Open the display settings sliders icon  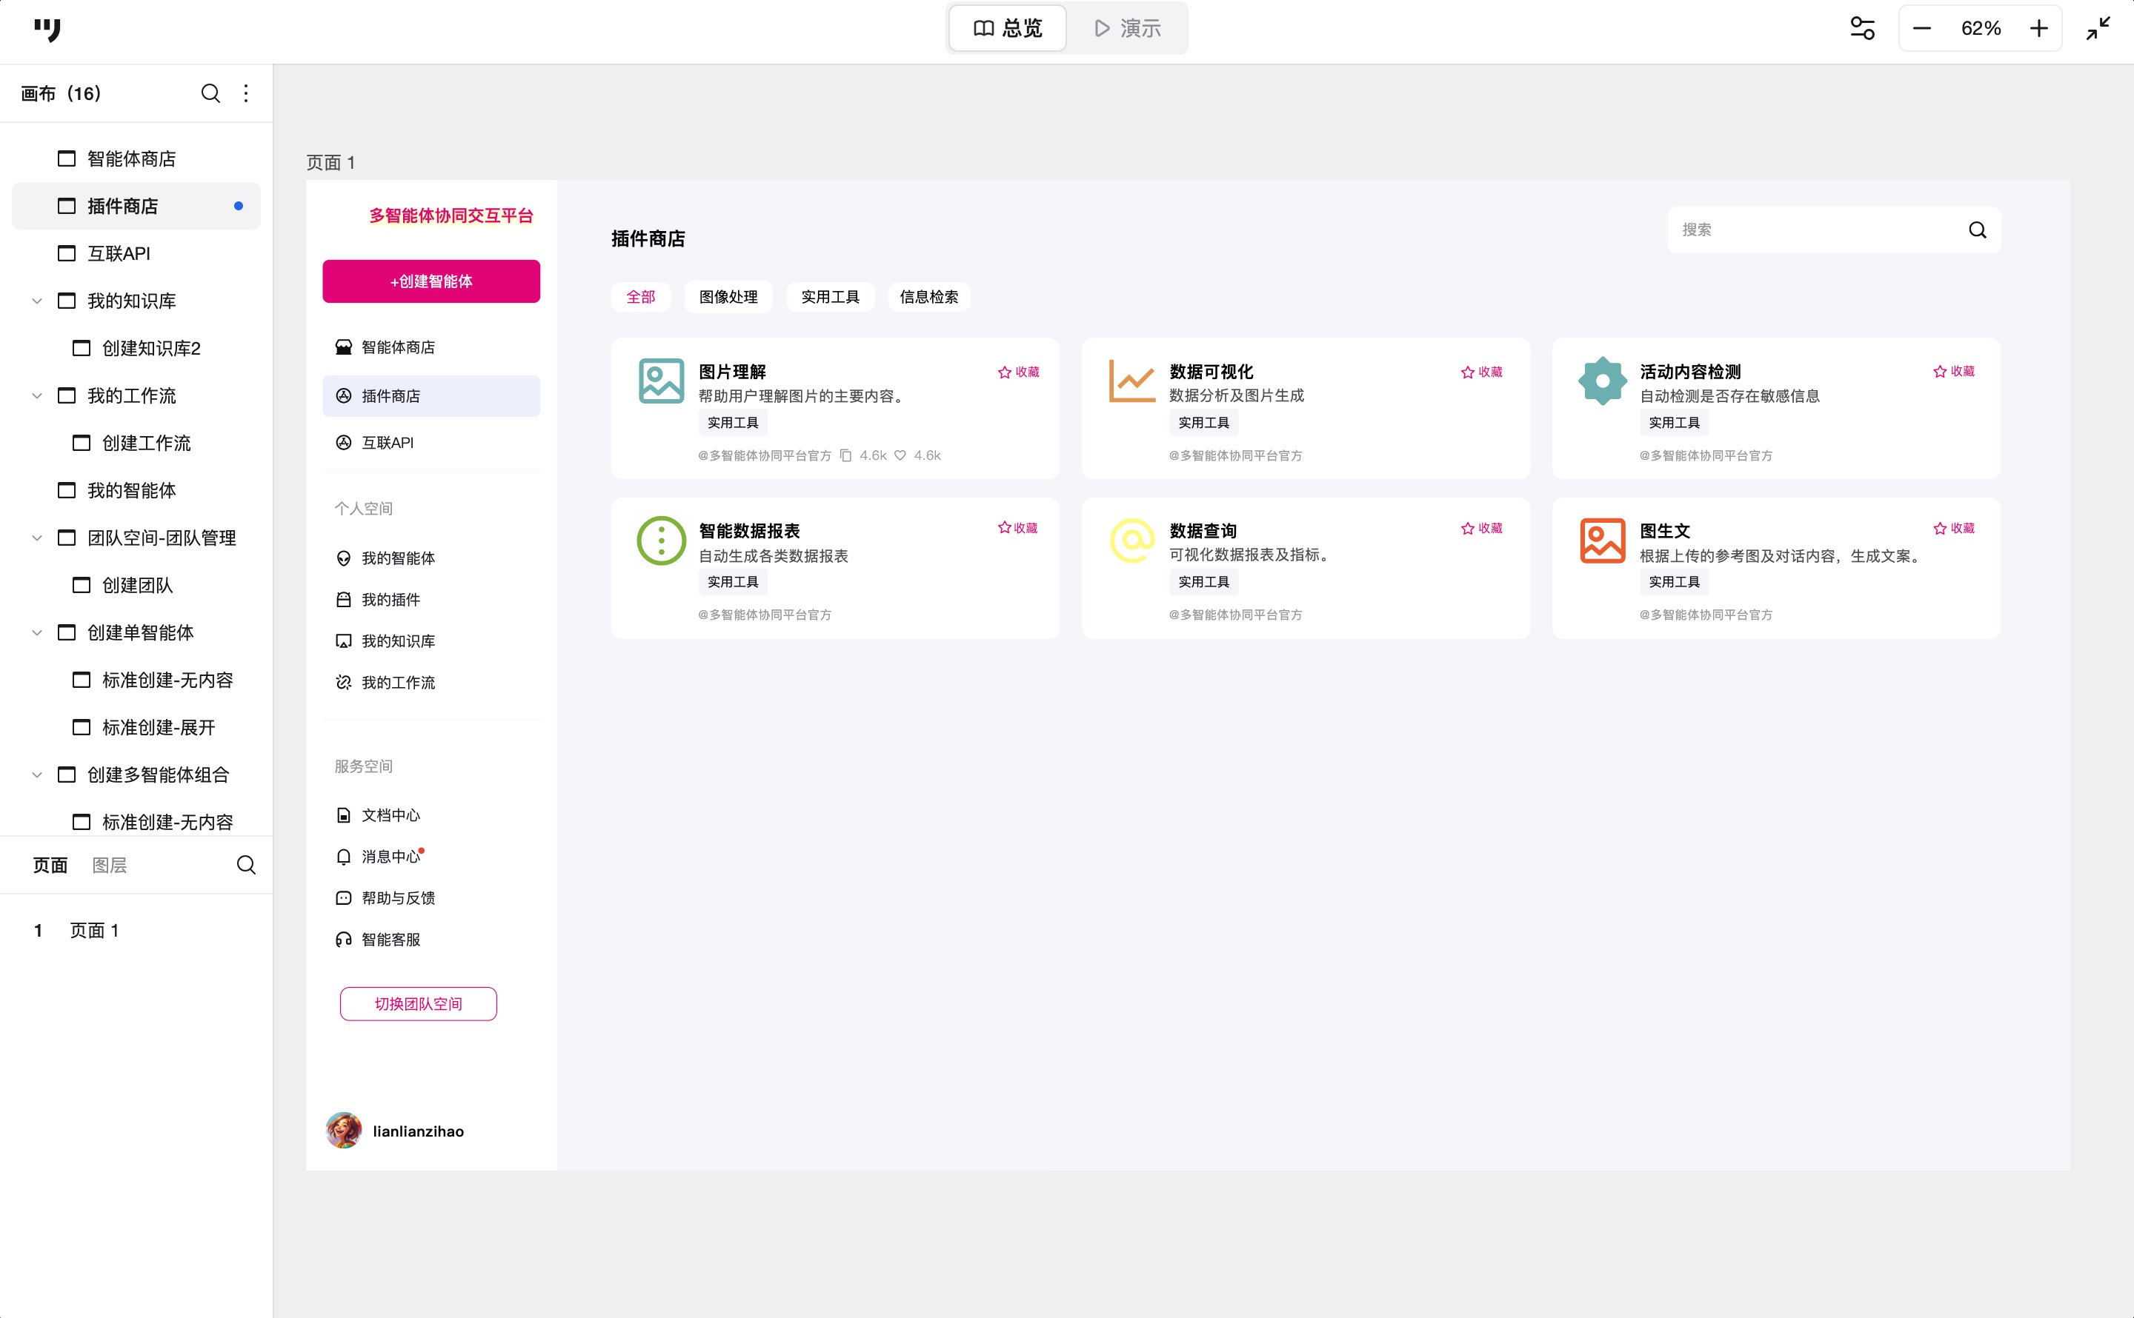pos(1862,29)
